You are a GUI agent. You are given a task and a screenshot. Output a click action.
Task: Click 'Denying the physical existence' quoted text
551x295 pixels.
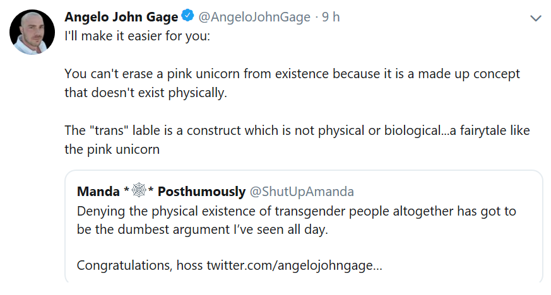pyautogui.click(x=296, y=211)
